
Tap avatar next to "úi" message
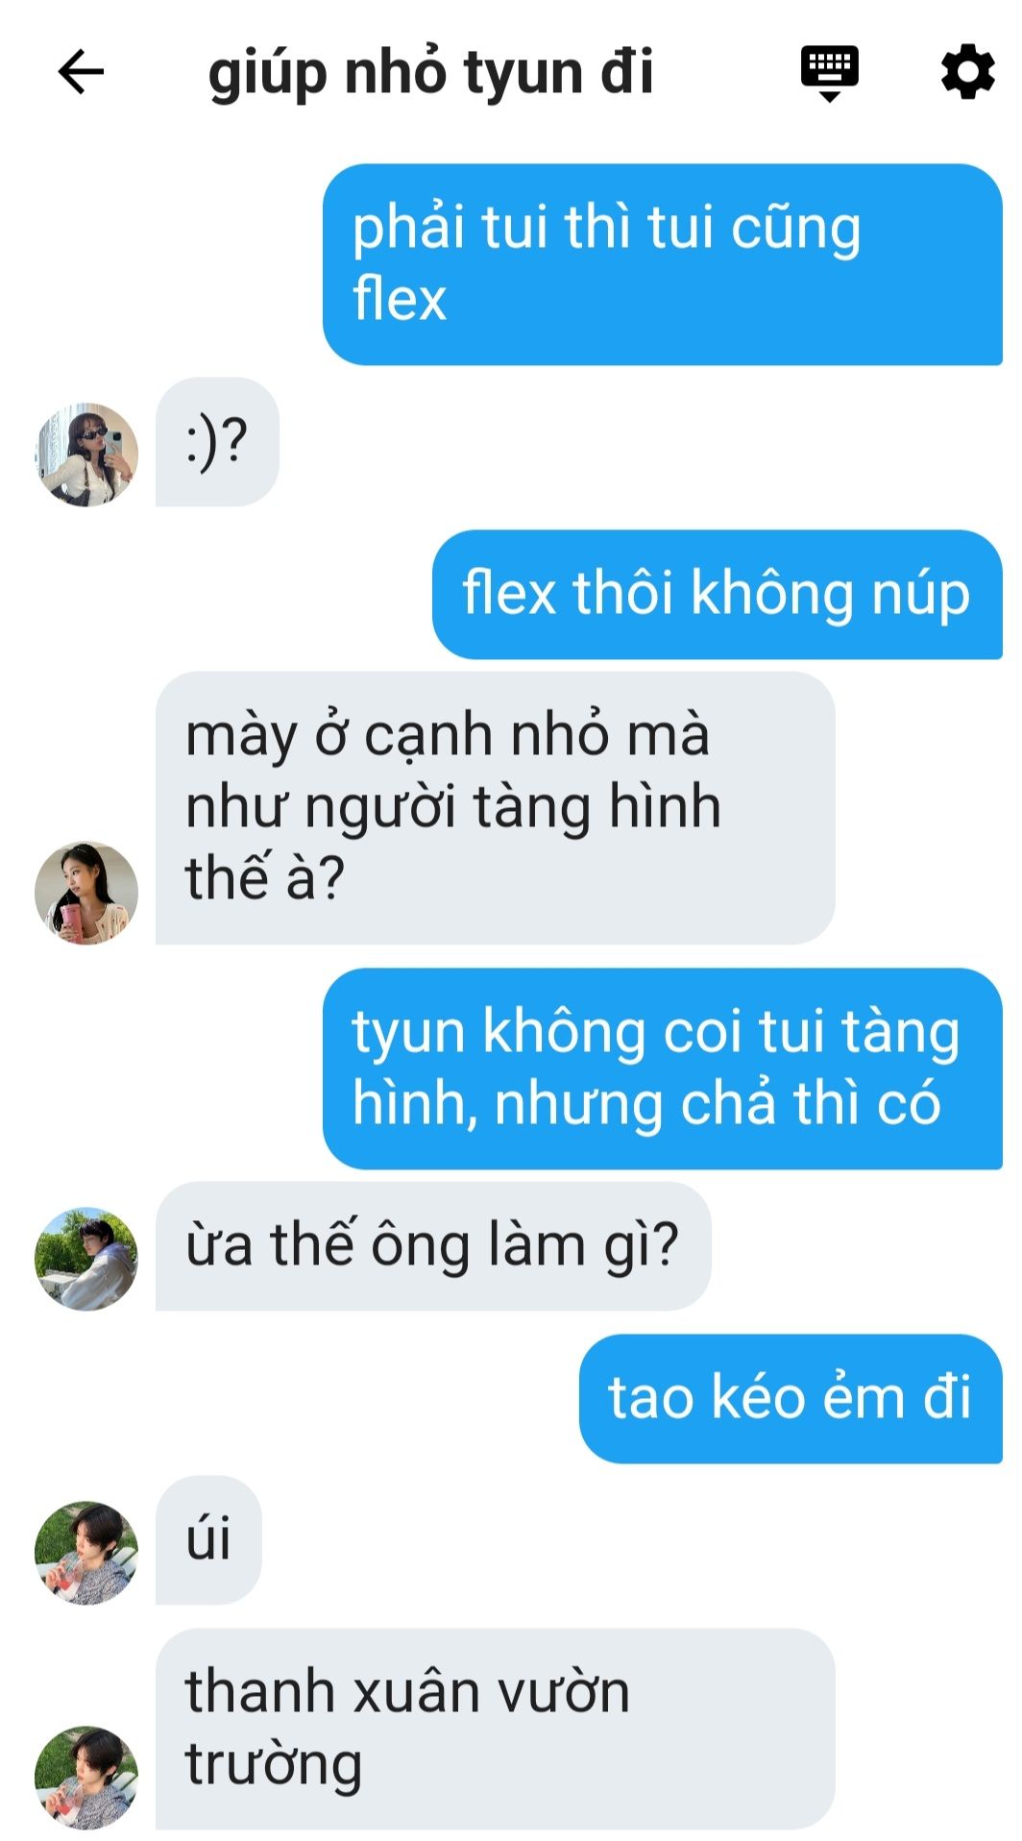86,1553
